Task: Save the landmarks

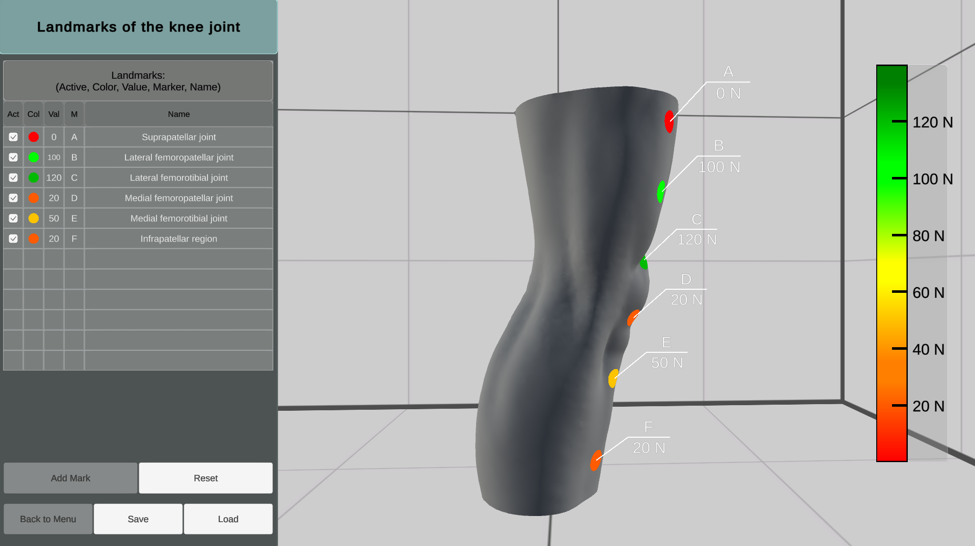Action: (x=138, y=519)
